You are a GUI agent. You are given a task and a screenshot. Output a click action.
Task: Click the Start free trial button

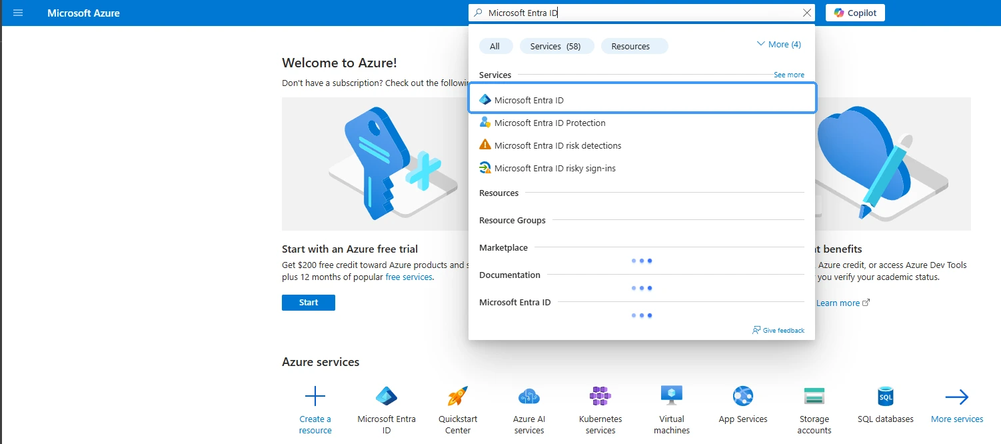[x=309, y=303]
